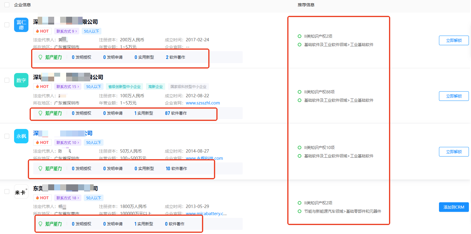The height and width of the screenshot is (234, 471).
Task: Expand 联系方式 18 contact details
Action: [x=68, y=198]
